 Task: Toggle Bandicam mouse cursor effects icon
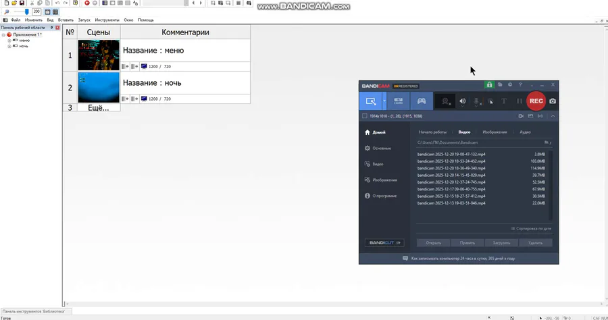coord(490,101)
